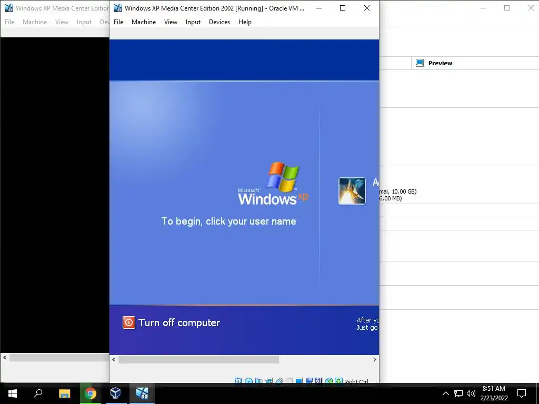The image size is (539, 404).
Task: Click the display status icon in VM status bar
Action: click(x=299, y=381)
